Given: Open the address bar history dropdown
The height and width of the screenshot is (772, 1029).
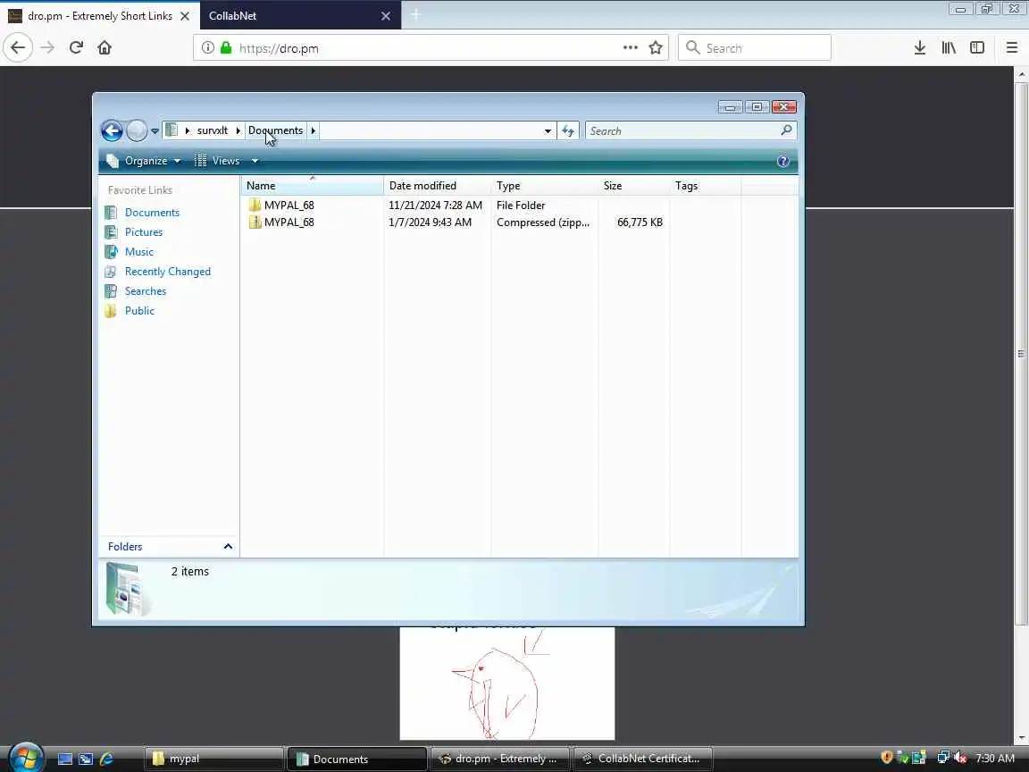Looking at the screenshot, I should 548,131.
